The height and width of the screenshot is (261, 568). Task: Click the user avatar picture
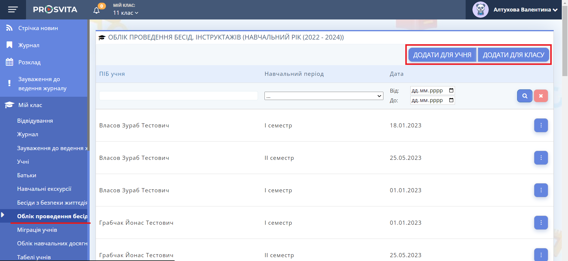[480, 10]
